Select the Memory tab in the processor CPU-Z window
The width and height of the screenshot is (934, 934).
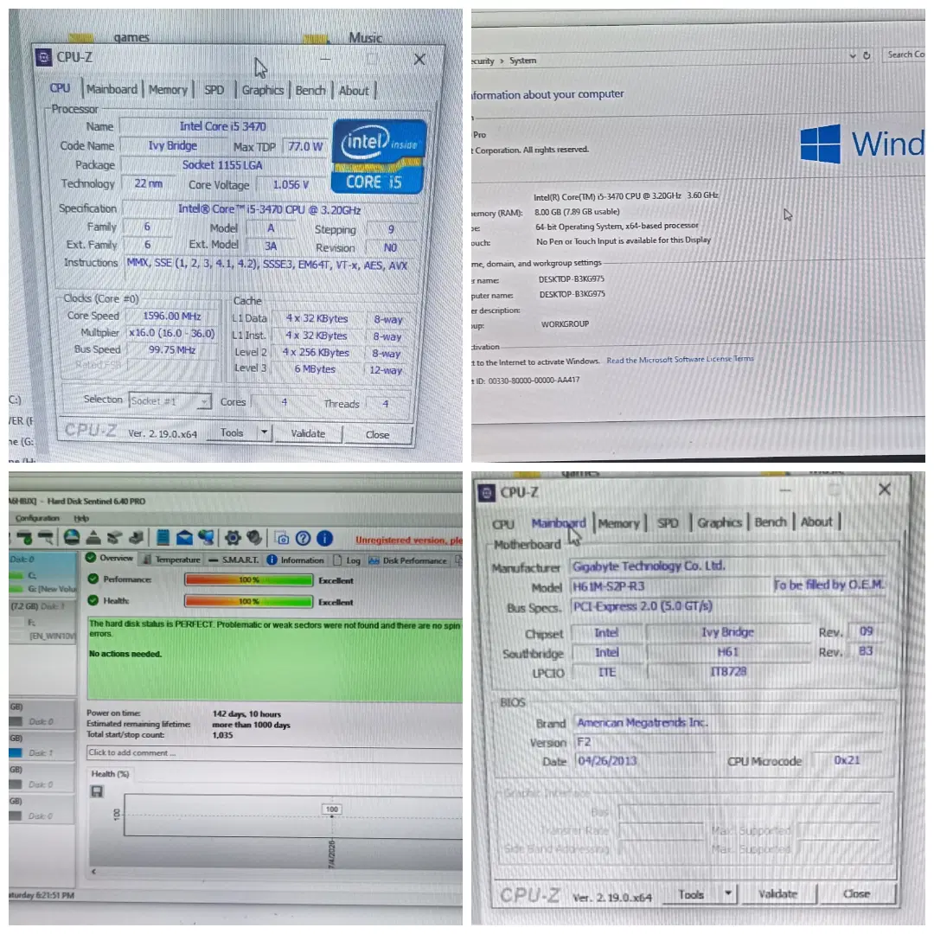tap(168, 90)
